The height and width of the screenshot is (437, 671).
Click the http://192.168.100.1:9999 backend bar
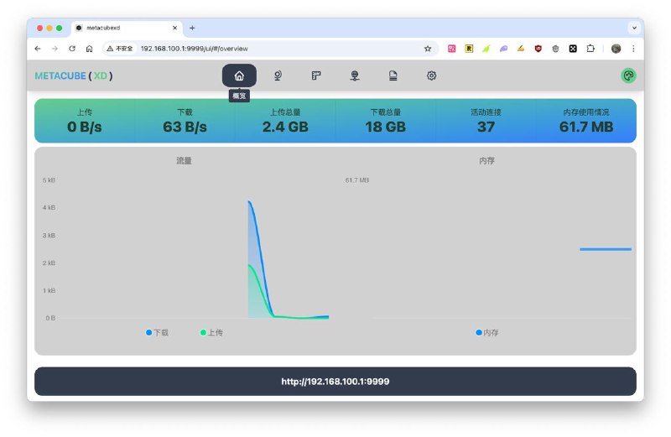point(335,381)
